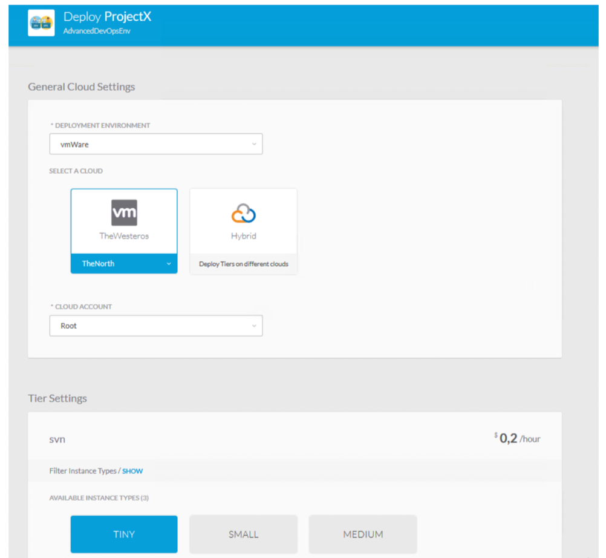The width and height of the screenshot is (606, 558).
Task: Click 'Deploy Tiers on different clouds' text
Action: (244, 264)
